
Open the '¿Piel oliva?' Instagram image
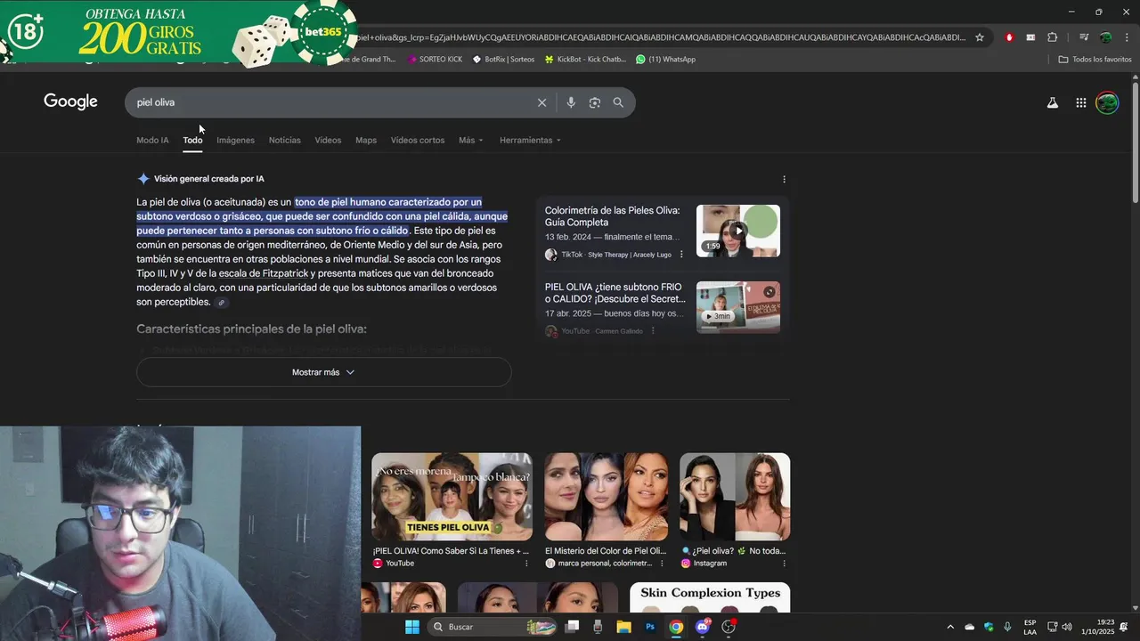click(x=735, y=497)
